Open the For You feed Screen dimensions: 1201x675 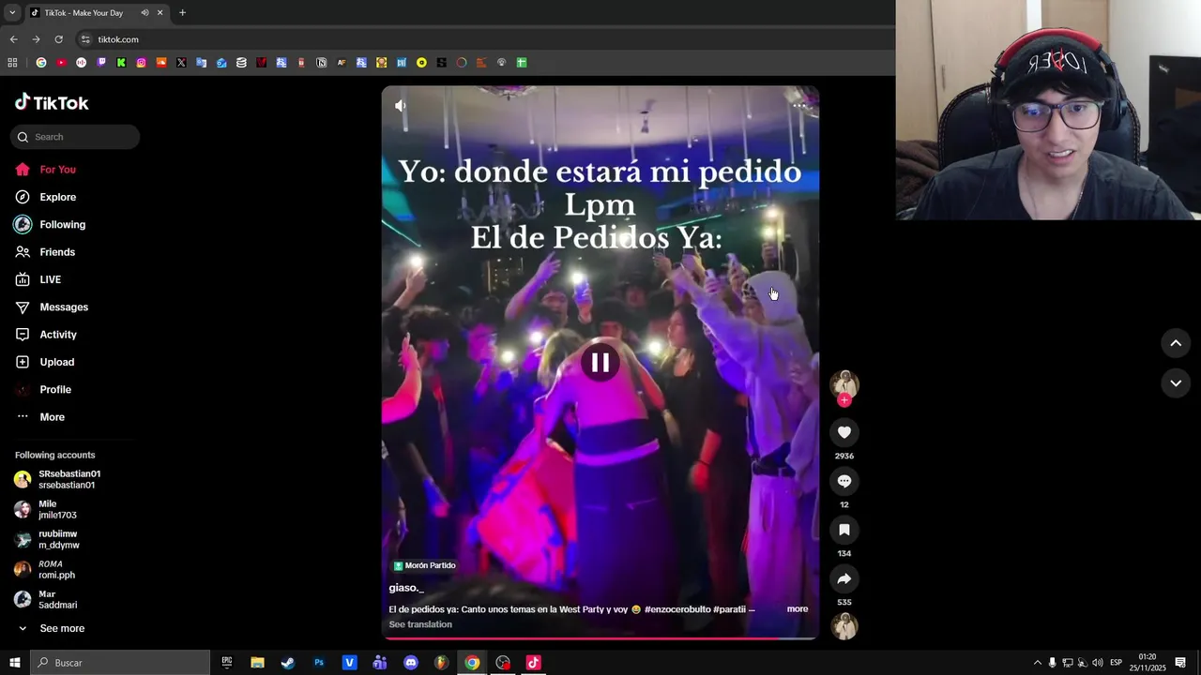(x=57, y=170)
